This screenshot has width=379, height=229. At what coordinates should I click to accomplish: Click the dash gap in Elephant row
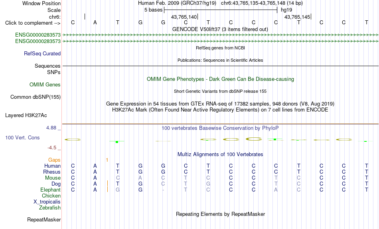tap(163, 190)
